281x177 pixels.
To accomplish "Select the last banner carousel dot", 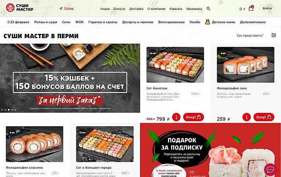I will click(x=15, y=110).
